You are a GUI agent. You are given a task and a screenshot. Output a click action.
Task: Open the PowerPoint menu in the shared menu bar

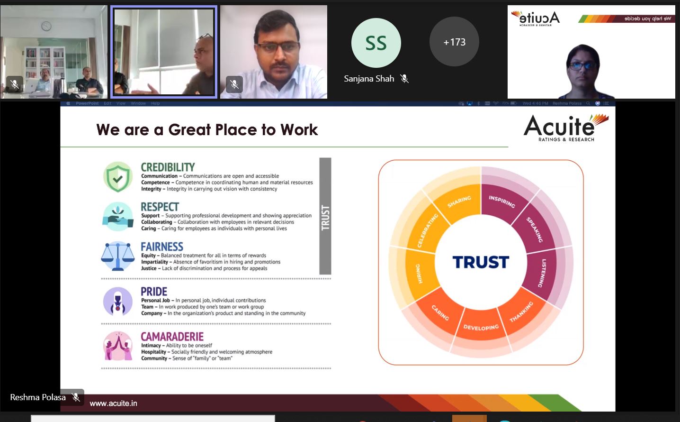tap(87, 103)
